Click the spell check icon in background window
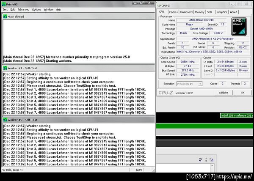The image size is (254, 181). point(200,160)
